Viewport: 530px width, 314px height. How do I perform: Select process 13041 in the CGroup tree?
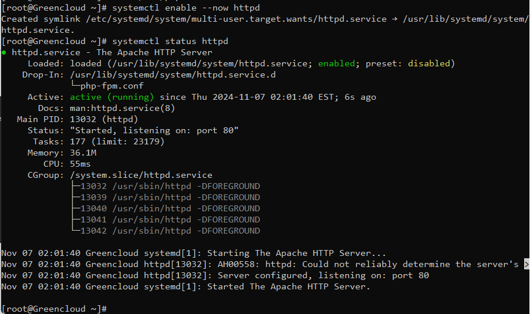170,220
